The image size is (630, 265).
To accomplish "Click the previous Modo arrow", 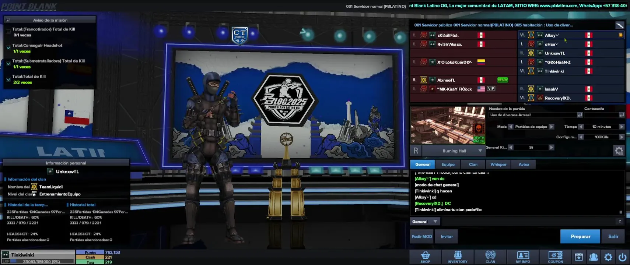I will pyautogui.click(x=511, y=127).
